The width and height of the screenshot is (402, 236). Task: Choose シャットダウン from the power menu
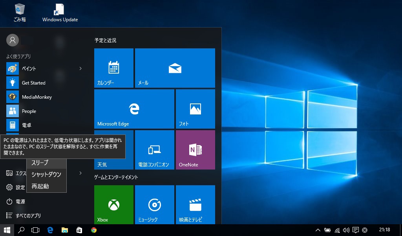[46, 174]
